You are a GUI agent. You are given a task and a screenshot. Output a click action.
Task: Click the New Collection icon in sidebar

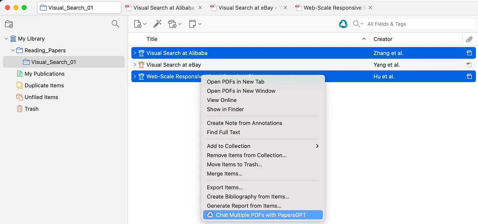pos(9,24)
